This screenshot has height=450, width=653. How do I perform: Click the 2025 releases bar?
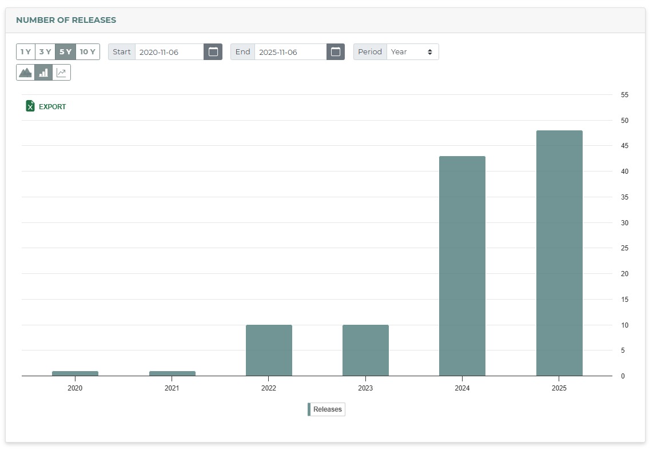click(x=559, y=253)
